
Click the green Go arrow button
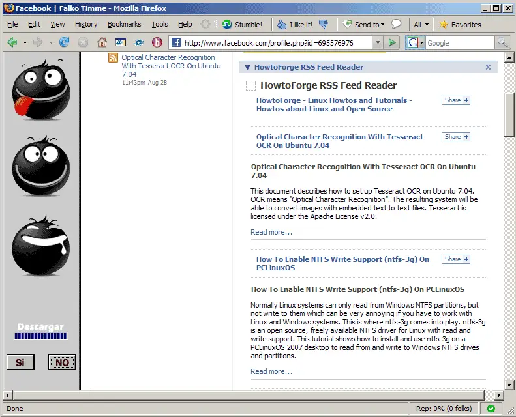click(x=392, y=42)
